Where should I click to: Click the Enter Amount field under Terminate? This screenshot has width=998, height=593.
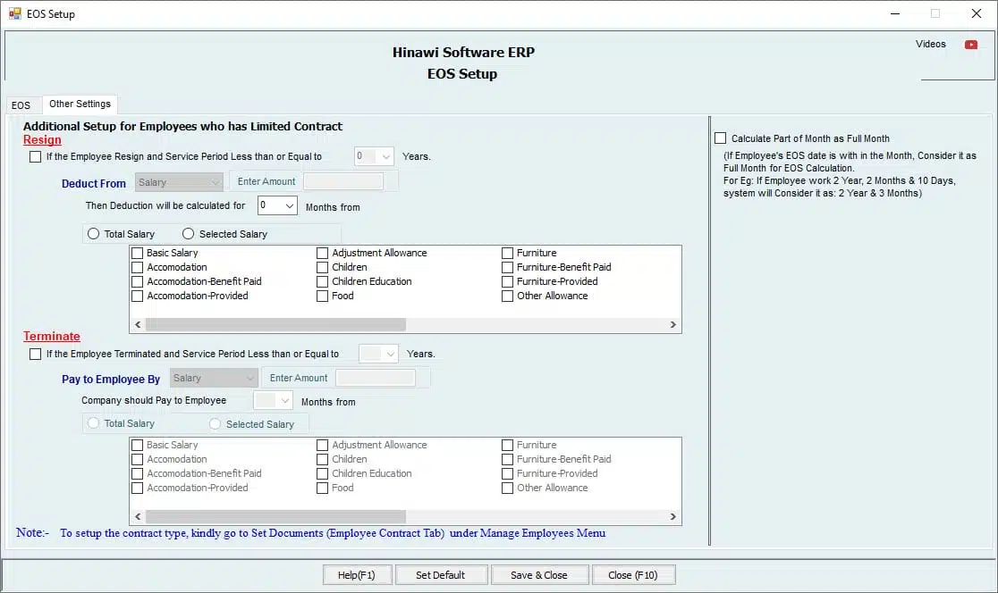(x=376, y=378)
